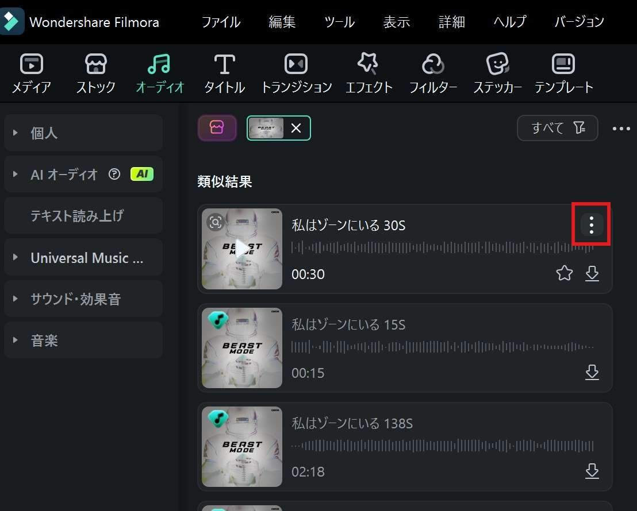Open the バージョン menu
Image resolution: width=637 pixels, height=511 pixels.
[x=580, y=22]
